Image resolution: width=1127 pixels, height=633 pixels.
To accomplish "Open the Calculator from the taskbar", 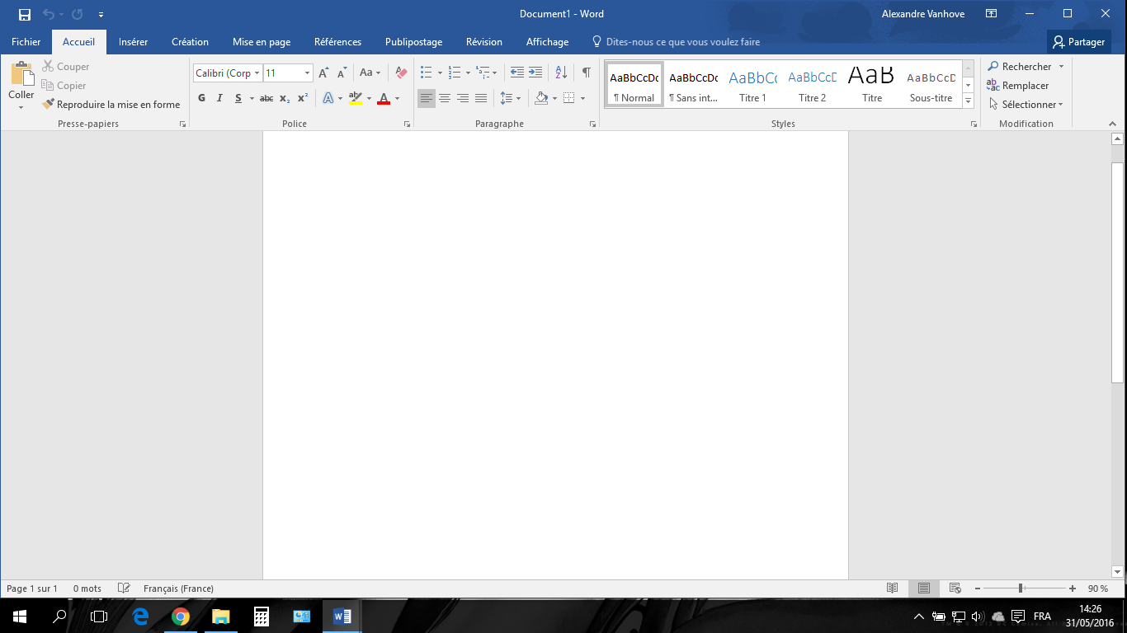I will pos(261,616).
